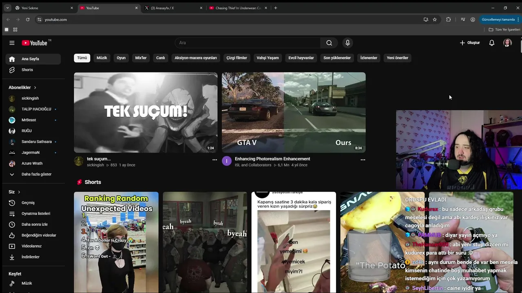Screen dimensions: 522x293
Task: Bookmark this page with star icon
Action: 435,20
